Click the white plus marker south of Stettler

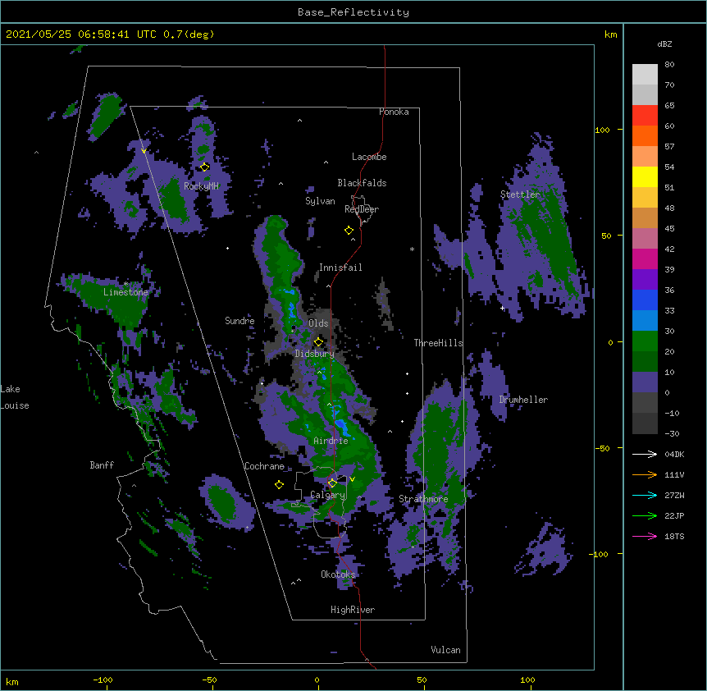pyautogui.click(x=502, y=308)
